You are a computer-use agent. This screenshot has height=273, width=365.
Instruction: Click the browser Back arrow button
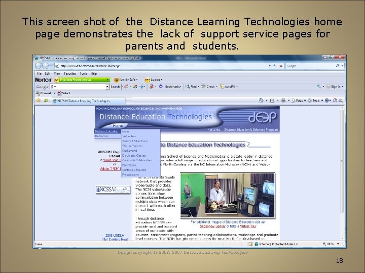pyautogui.click(x=38, y=66)
